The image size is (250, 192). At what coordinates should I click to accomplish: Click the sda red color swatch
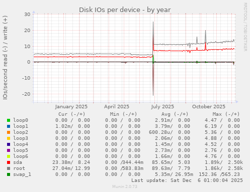click(x=9, y=162)
